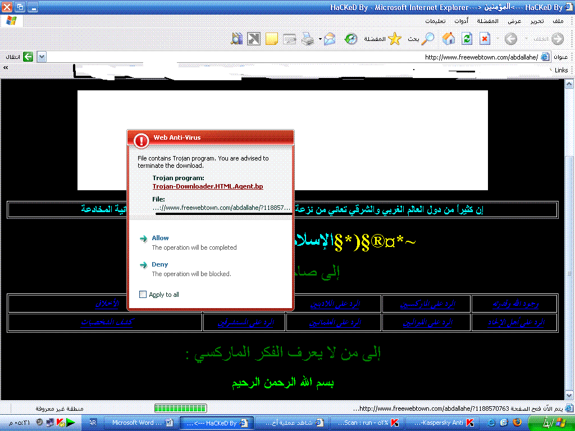Refresh the page with the green arrows icon
Image resolution: width=575 pixels, height=431 pixels.
coord(467,39)
